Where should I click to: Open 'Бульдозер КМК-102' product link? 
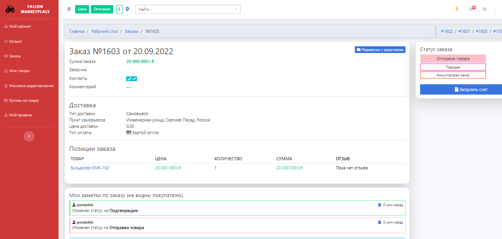point(90,168)
